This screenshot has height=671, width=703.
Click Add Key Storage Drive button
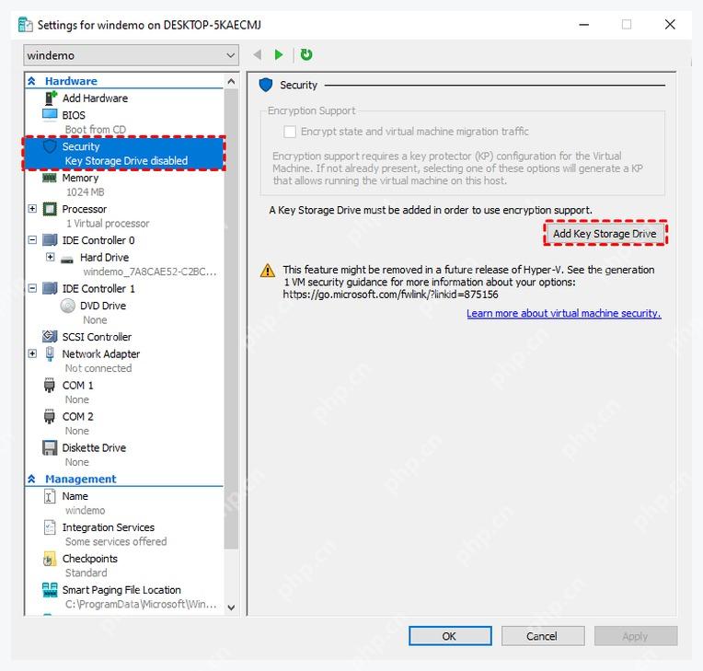605,233
